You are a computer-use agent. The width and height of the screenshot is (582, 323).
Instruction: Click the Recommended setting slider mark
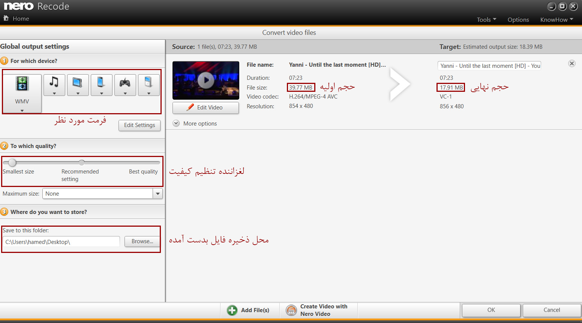[81, 162]
